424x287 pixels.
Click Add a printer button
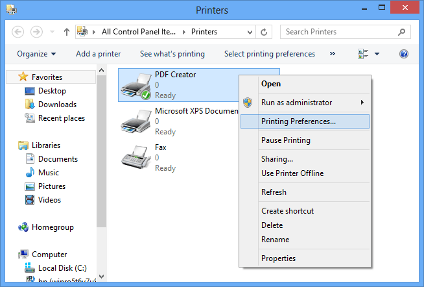98,54
